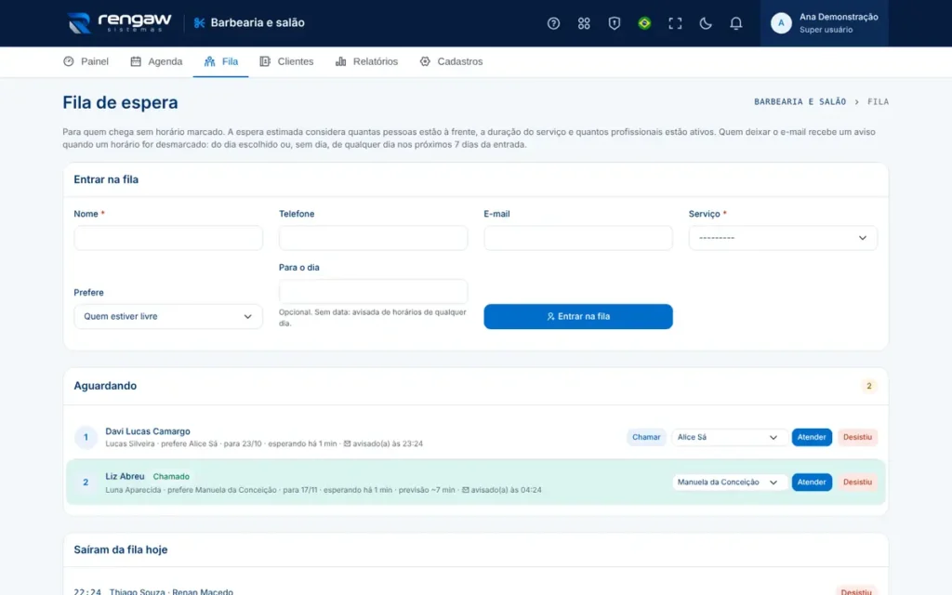Toggle fullscreen mode icon
The height and width of the screenshot is (595, 952).
click(675, 23)
